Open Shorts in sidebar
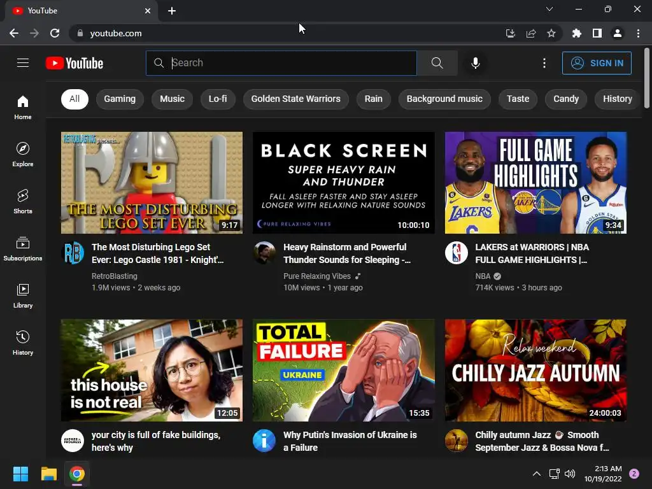 pos(23,201)
